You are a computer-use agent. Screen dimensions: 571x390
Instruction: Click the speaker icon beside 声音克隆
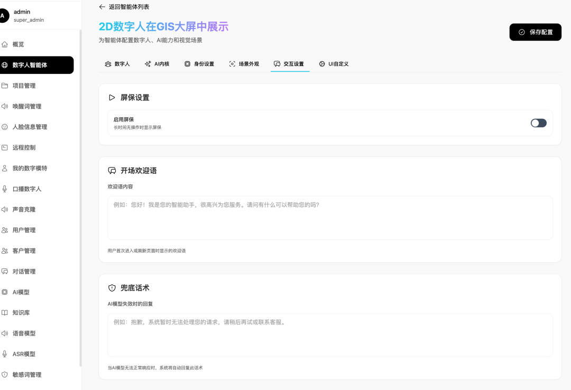(5, 209)
